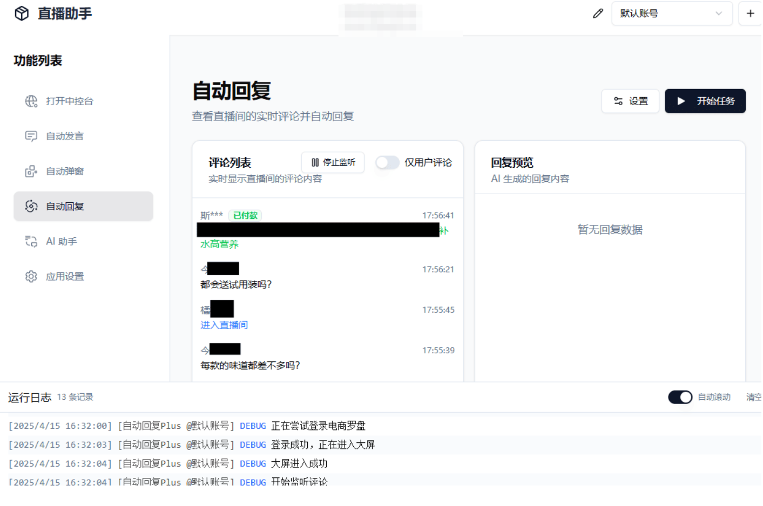Click the 评论列表 panel heading
Image resolution: width=763 pixels, height=506 pixels.
click(x=229, y=163)
